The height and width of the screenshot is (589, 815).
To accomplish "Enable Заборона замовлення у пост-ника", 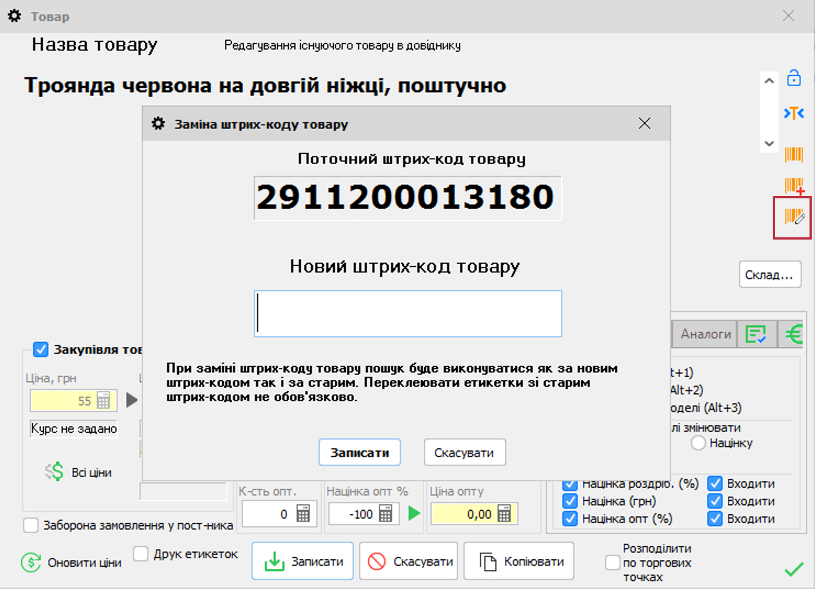I will click(31, 525).
